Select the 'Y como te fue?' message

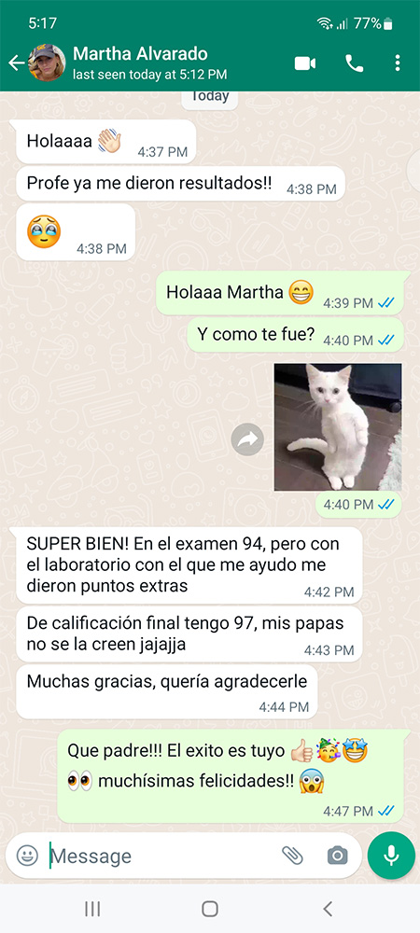pyautogui.click(x=296, y=334)
